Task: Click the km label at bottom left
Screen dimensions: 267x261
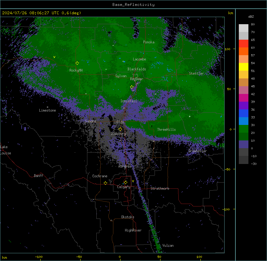Action: tap(5, 257)
